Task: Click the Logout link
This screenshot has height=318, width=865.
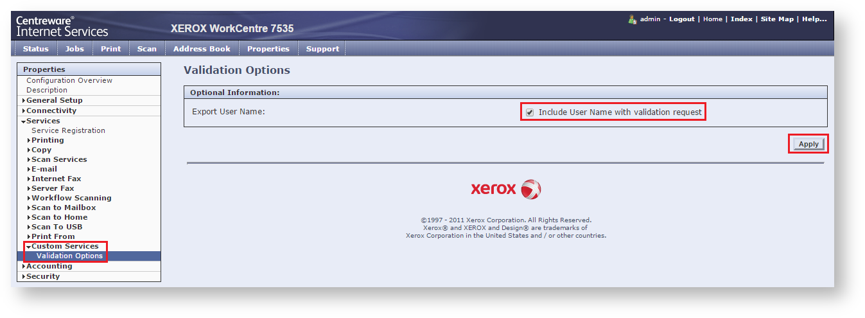Action: 682,19
